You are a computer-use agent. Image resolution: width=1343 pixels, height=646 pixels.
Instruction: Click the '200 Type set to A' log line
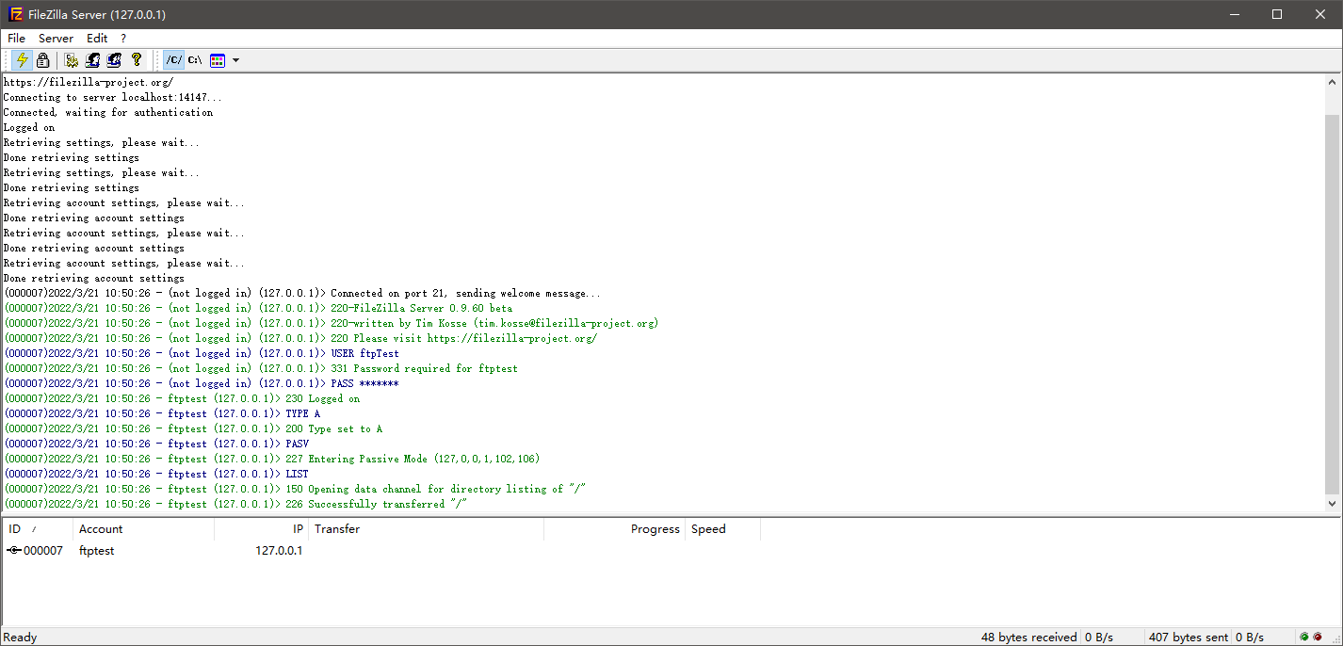[x=193, y=428]
